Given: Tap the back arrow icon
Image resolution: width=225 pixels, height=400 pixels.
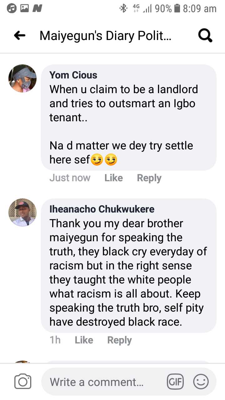Looking at the screenshot, I should tap(20, 36).
